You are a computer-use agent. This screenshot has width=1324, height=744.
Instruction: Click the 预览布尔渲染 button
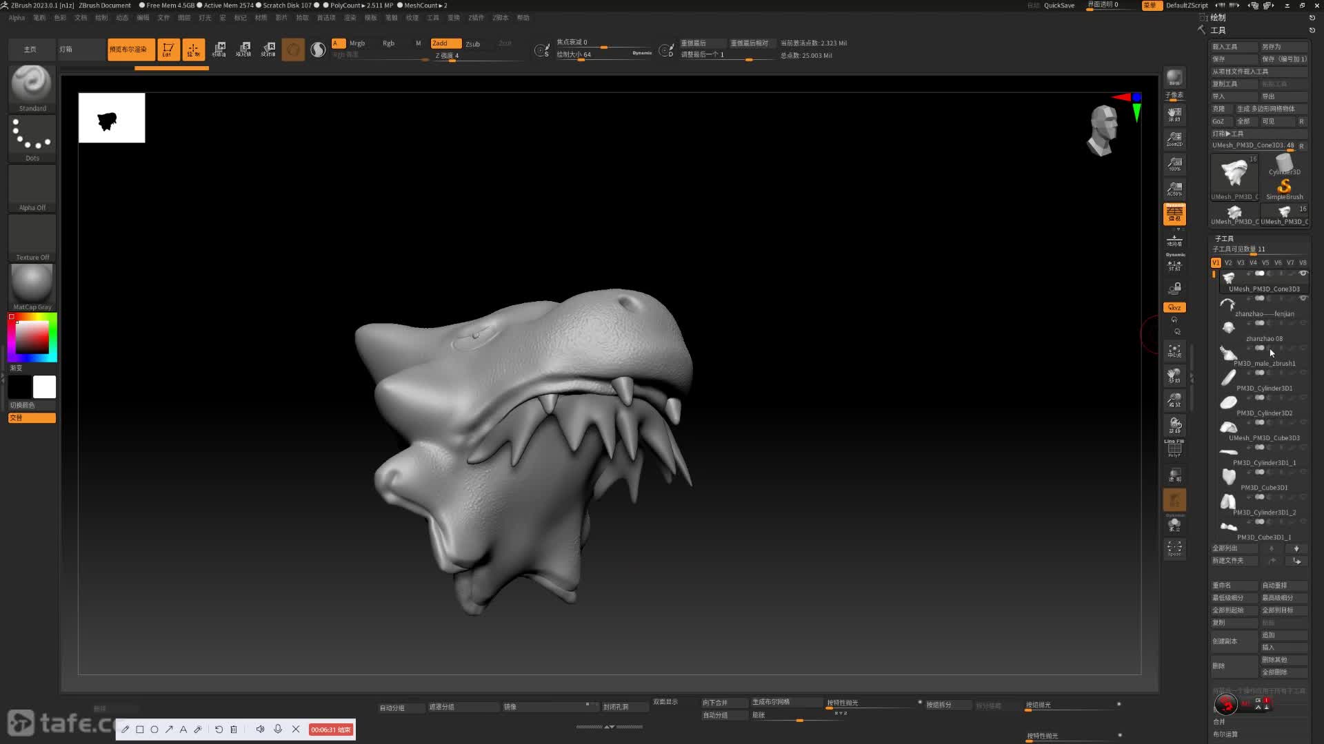pyautogui.click(x=130, y=50)
